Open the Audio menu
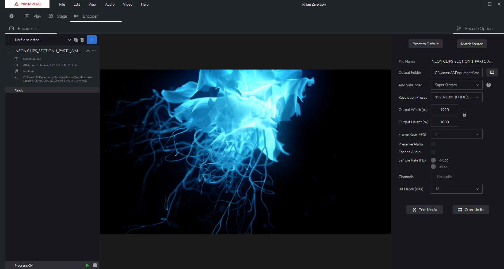Image resolution: width=504 pixels, height=269 pixels. 110,4
